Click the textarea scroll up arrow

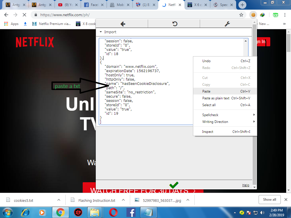(246, 41)
